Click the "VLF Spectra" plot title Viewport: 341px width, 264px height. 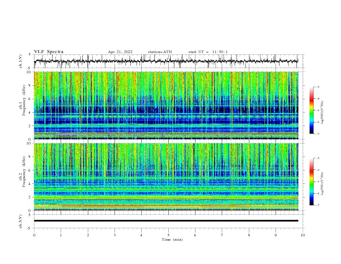pos(49,52)
